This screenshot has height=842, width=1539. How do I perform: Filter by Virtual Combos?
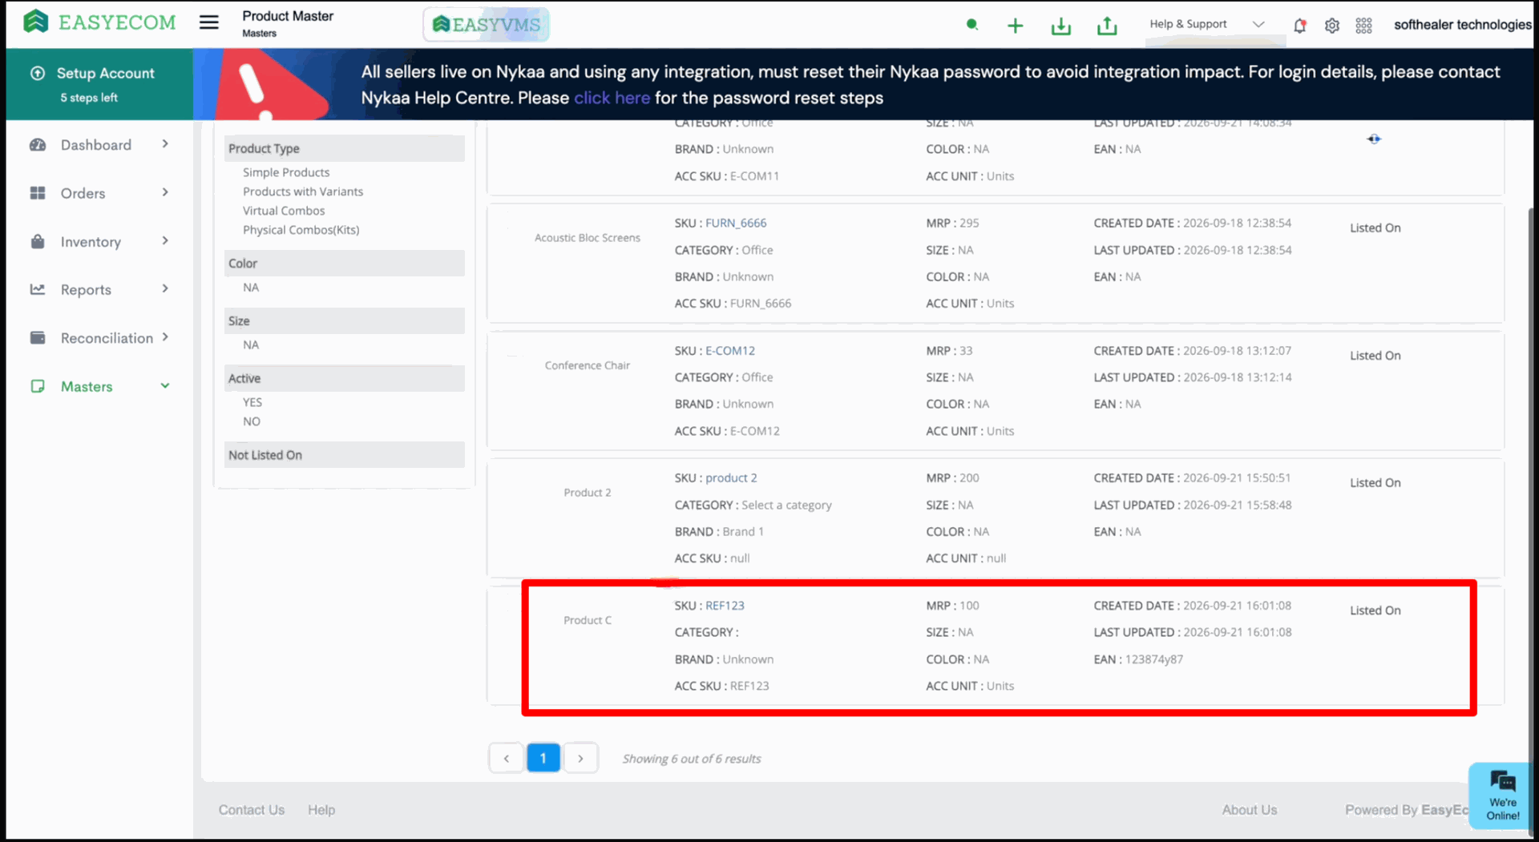coord(284,211)
